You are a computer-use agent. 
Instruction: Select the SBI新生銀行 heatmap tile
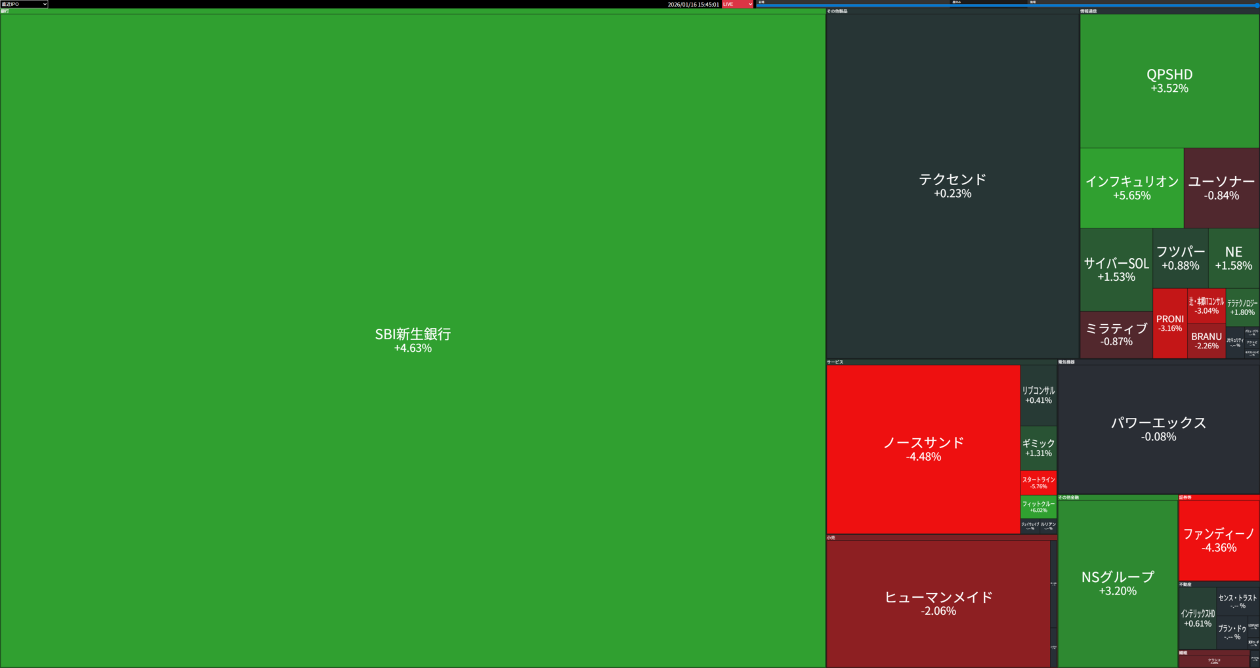413,340
